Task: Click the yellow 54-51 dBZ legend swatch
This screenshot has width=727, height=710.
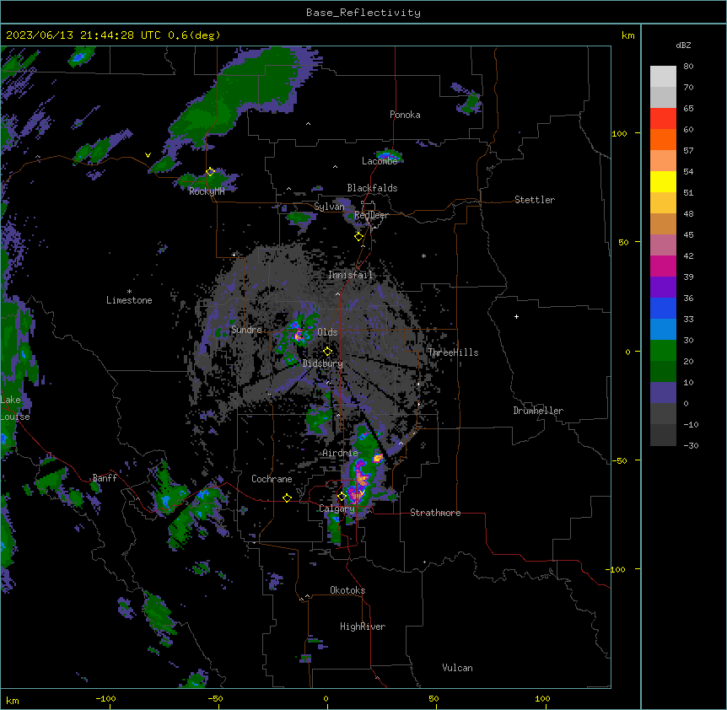Action: [663, 181]
